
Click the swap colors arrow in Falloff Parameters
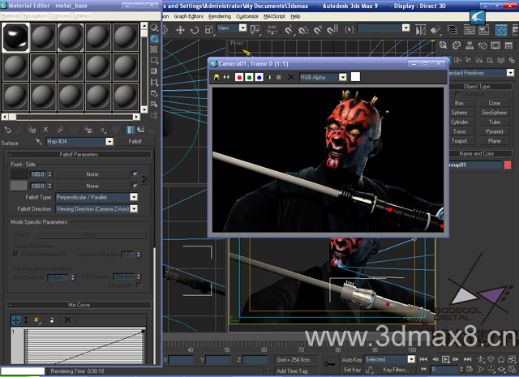click(x=144, y=179)
